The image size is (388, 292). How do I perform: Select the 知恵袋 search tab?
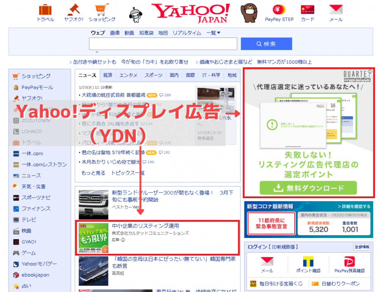coord(146,33)
